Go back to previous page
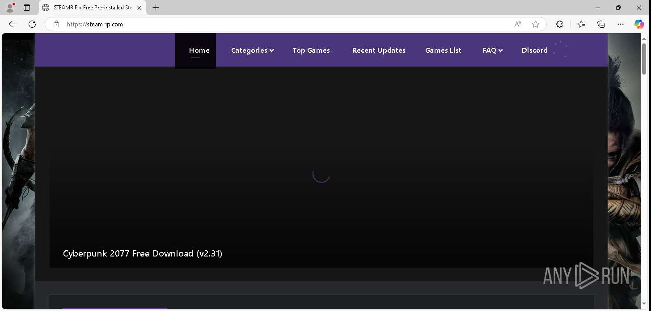This screenshot has width=651, height=311. point(13,24)
